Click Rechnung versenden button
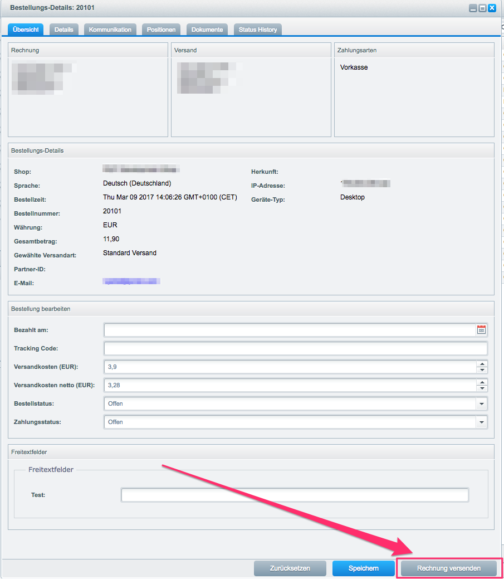 pyautogui.click(x=449, y=568)
